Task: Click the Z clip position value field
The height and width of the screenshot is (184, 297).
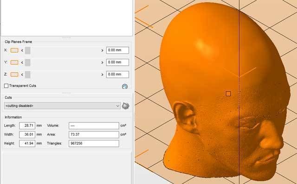Action: (x=117, y=74)
